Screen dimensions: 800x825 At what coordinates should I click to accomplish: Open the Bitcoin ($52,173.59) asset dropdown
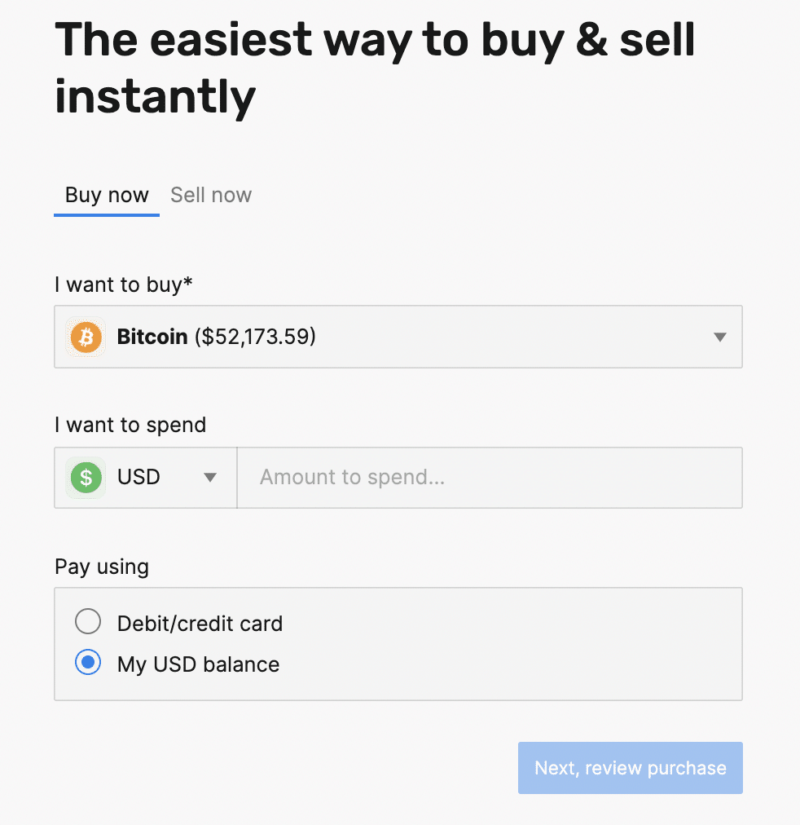pos(398,337)
